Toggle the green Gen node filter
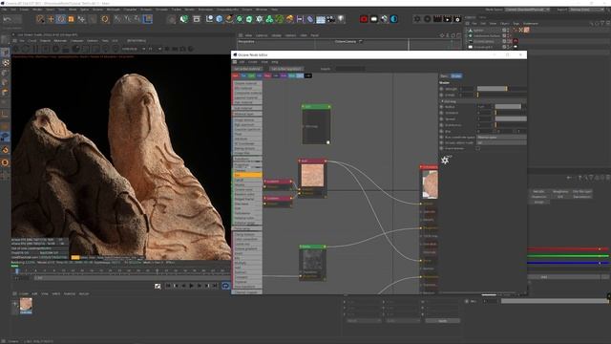The height and width of the screenshot is (344, 611). click(x=251, y=75)
